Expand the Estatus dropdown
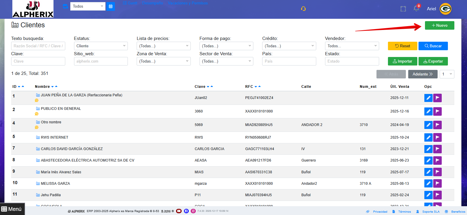 (101, 46)
